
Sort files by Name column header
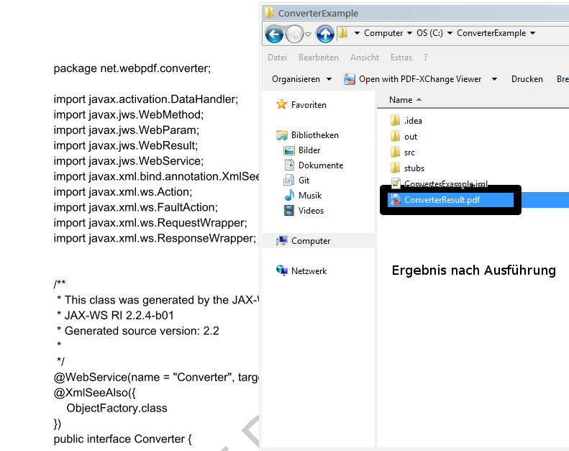[x=401, y=100]
